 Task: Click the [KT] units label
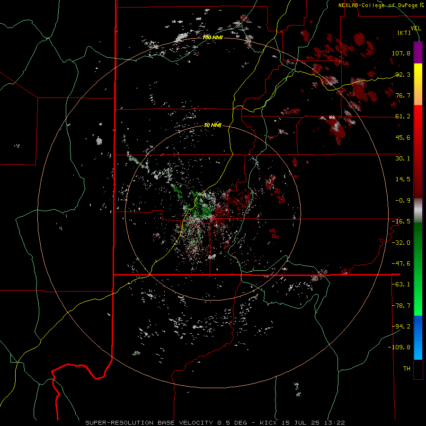(404, 33)
